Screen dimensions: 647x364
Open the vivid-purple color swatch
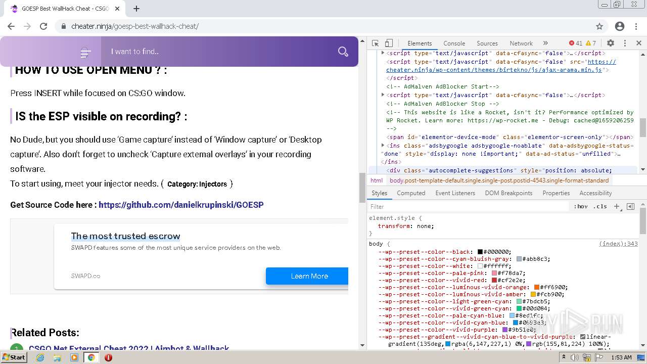tap(505, 330)
